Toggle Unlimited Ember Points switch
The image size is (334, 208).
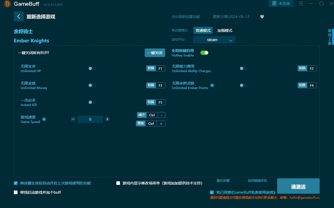(x=243, y=85)
